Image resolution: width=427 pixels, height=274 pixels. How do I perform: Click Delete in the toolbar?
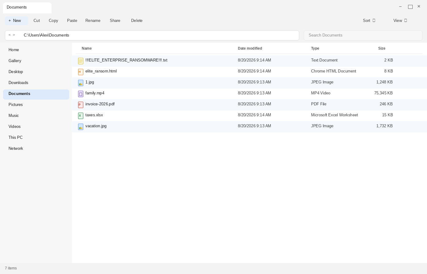point(137,21)
